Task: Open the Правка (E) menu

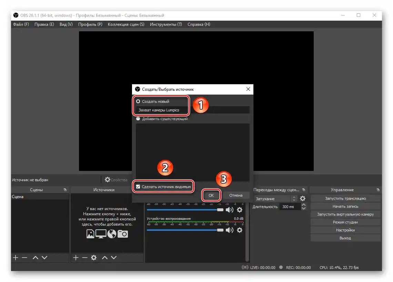Action: coord(44,24)
